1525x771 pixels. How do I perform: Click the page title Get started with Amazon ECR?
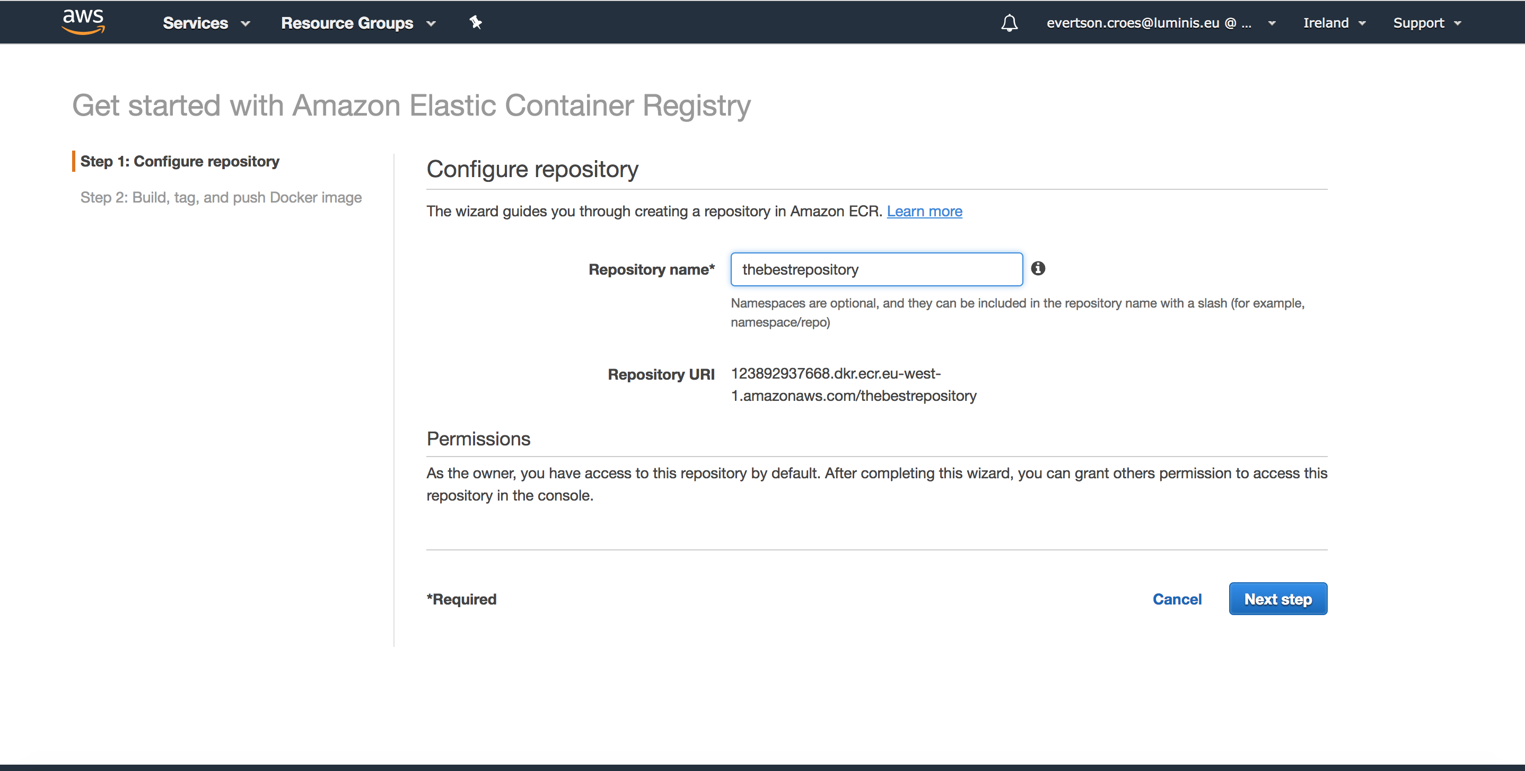[x=411, y=106]
